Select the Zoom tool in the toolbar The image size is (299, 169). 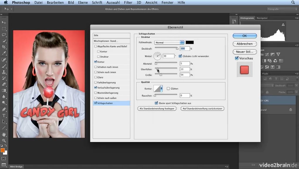point(4,141)
